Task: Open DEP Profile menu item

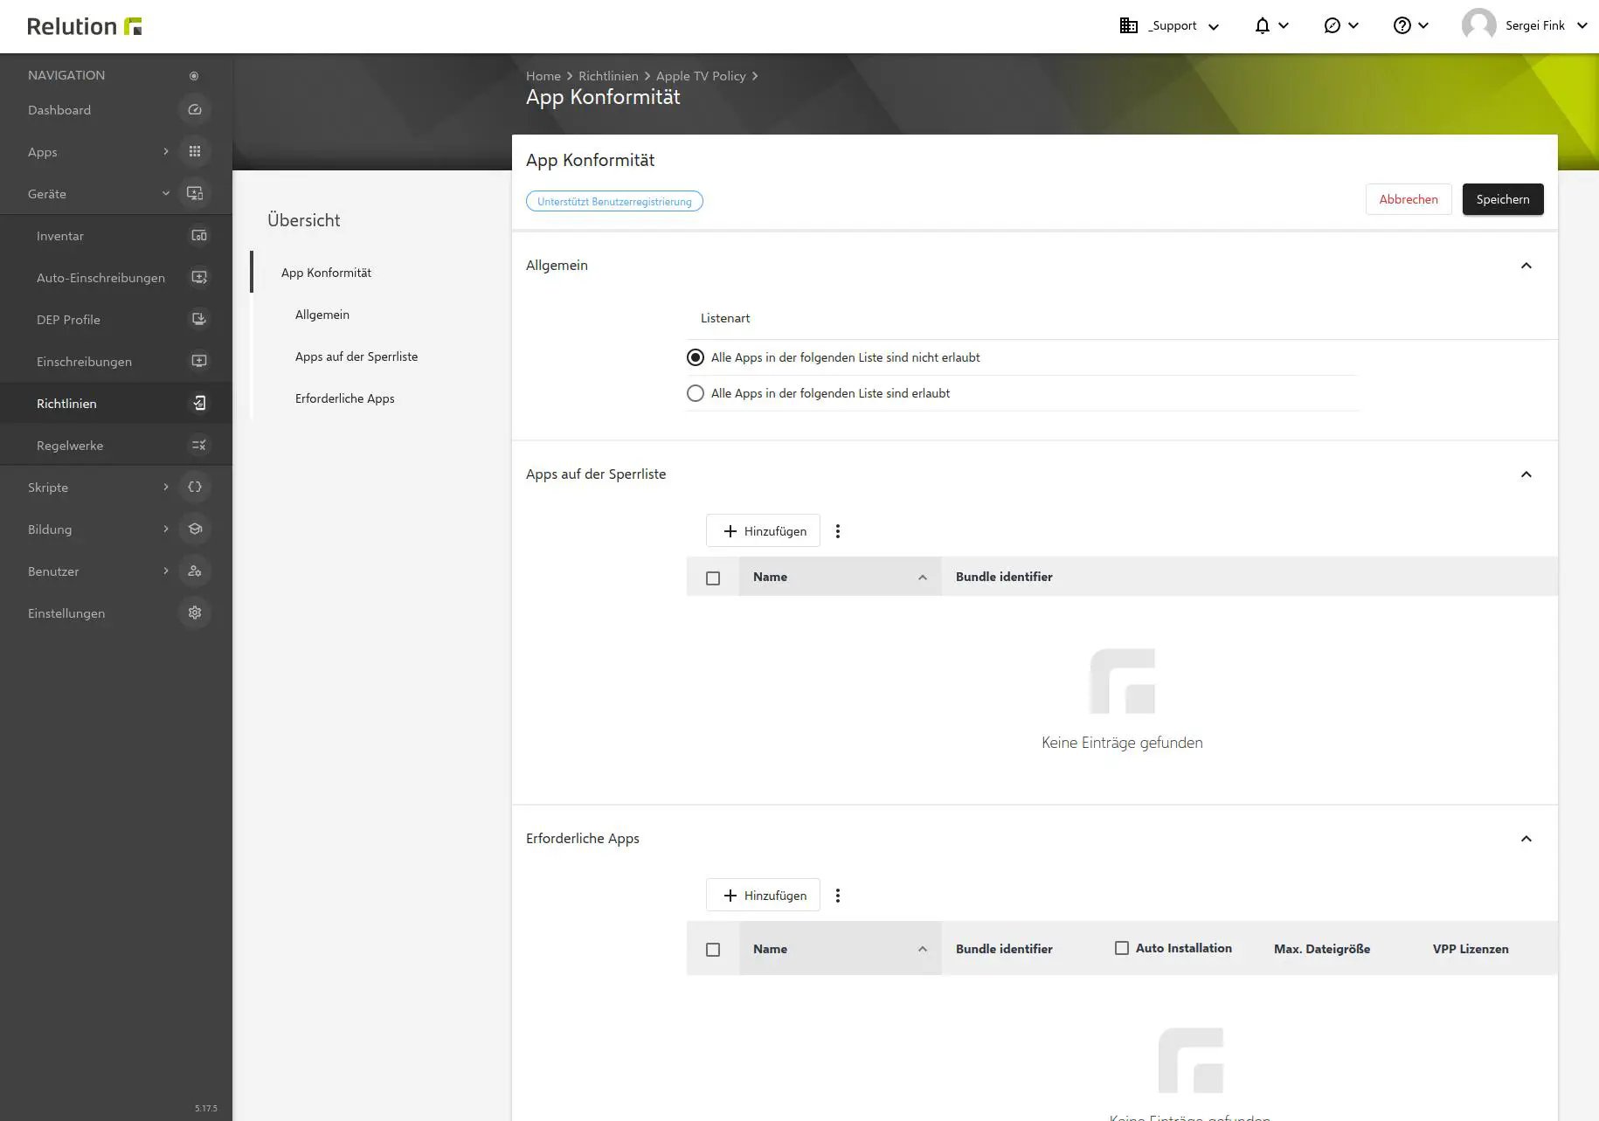Action: pyautogui.click(x=68, y=320)
